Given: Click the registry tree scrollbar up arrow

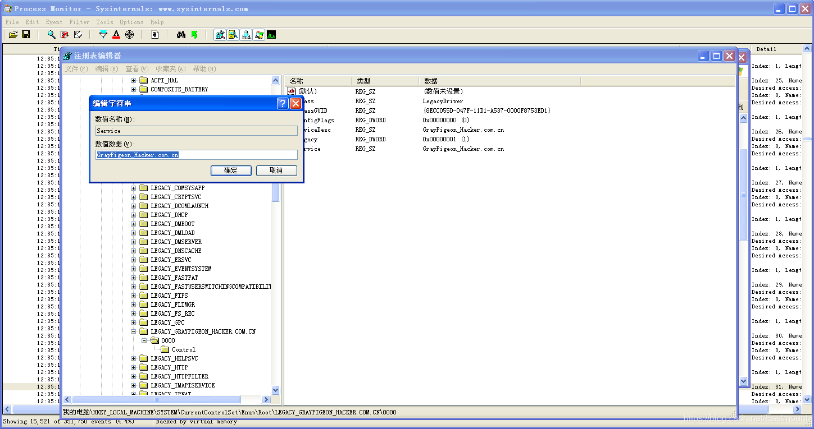Looking at the screenshot, I should tap(276, 80).
